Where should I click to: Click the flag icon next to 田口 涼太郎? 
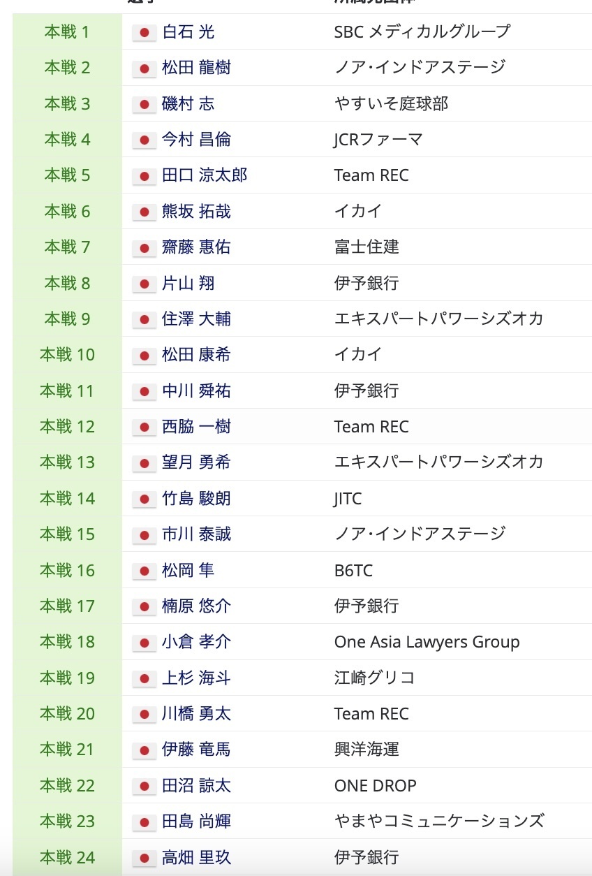coord(144,176)
